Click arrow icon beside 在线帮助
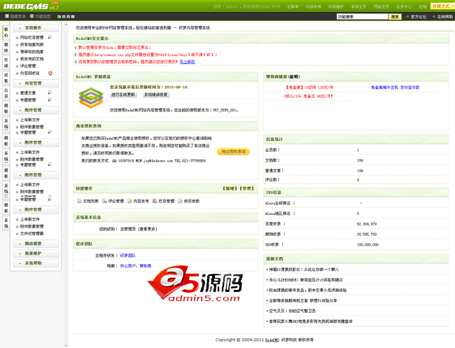The image size is (455, 348). [434, 17]
